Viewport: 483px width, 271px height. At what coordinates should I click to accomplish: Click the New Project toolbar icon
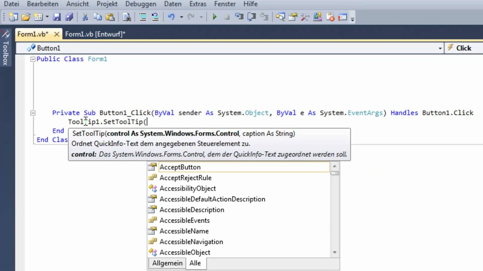click(13, 17)
